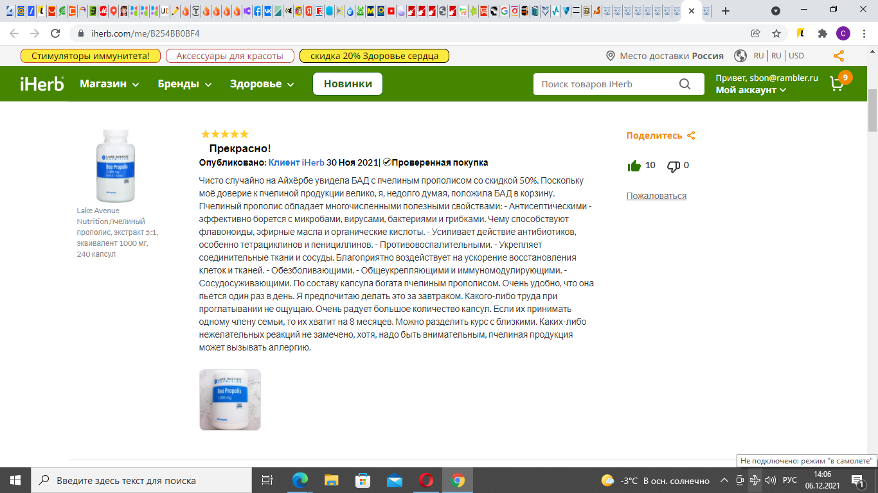
Task: Open the Windows Start menu
Action: click(15, 480)
